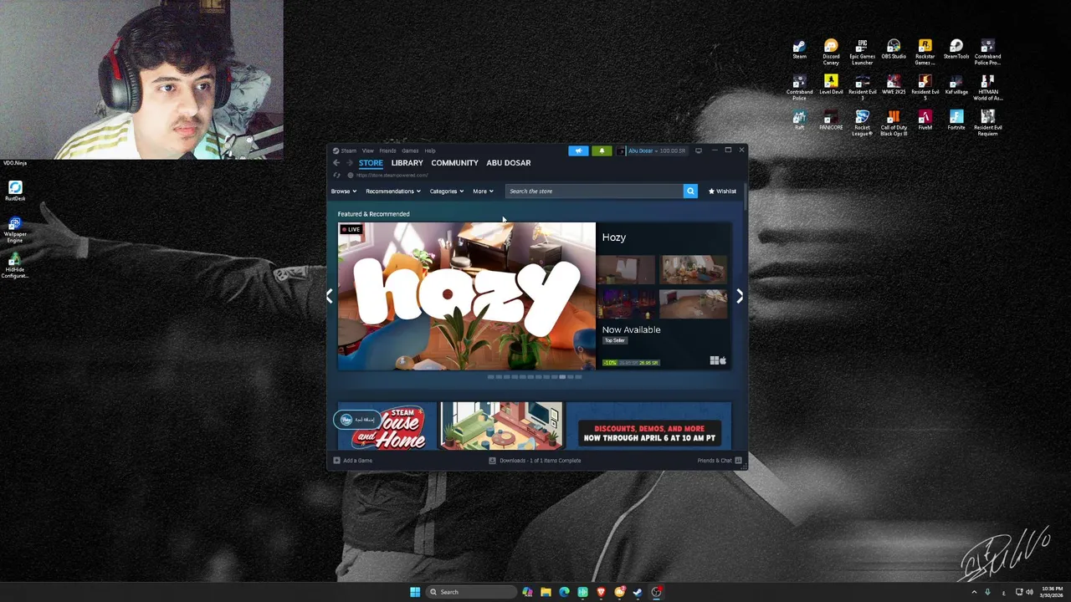Open OBS Studio desktop icon
Screen dimensions: 1071x602
click(894, 49)
